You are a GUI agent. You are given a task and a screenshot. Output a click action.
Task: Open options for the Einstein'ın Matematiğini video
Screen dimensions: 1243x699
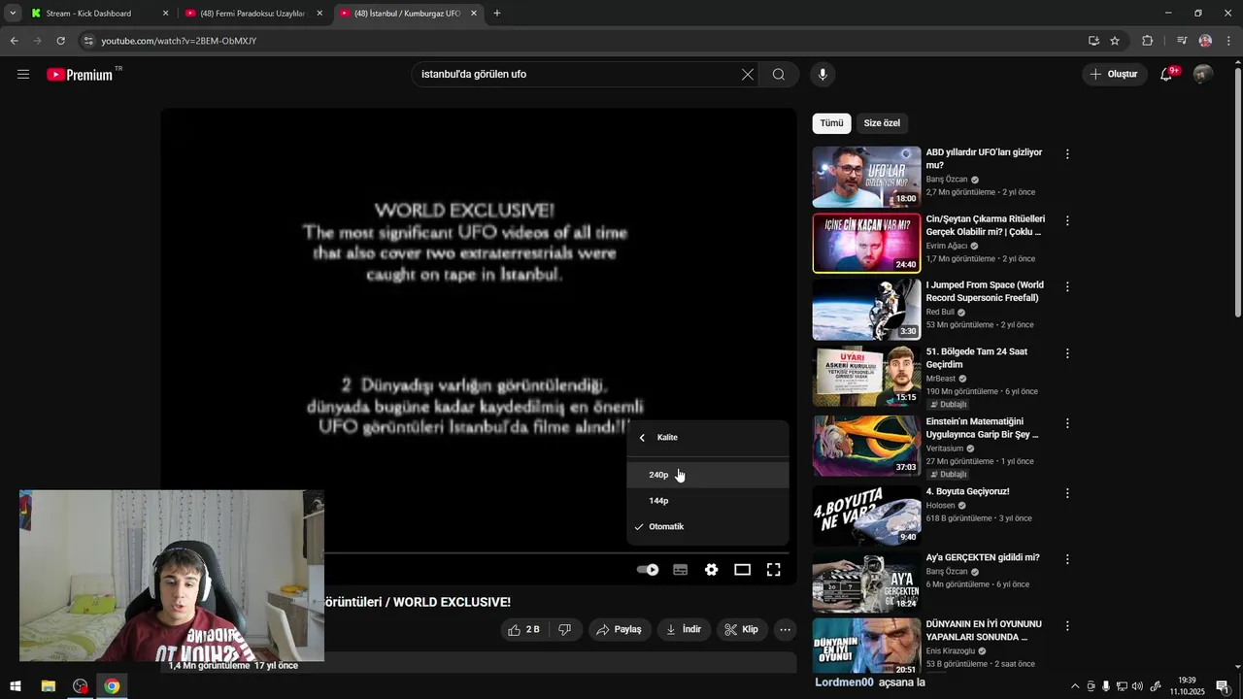[x=1067, y=423]
